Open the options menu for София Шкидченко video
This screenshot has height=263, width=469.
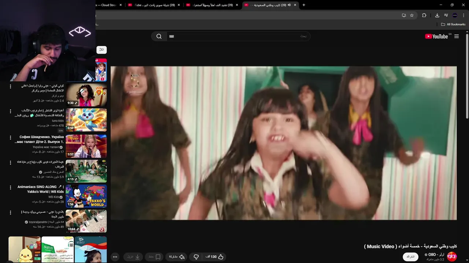click(x=10, y=137)
